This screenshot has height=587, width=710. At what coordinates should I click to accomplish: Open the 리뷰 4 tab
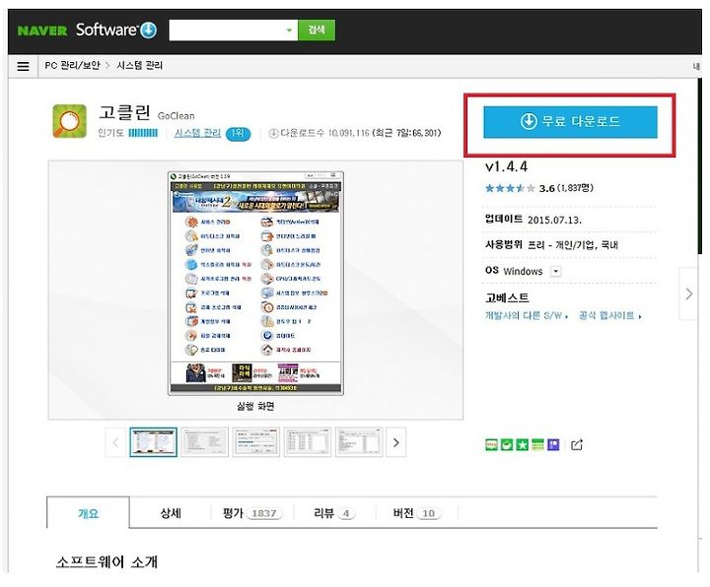(334, 513)
